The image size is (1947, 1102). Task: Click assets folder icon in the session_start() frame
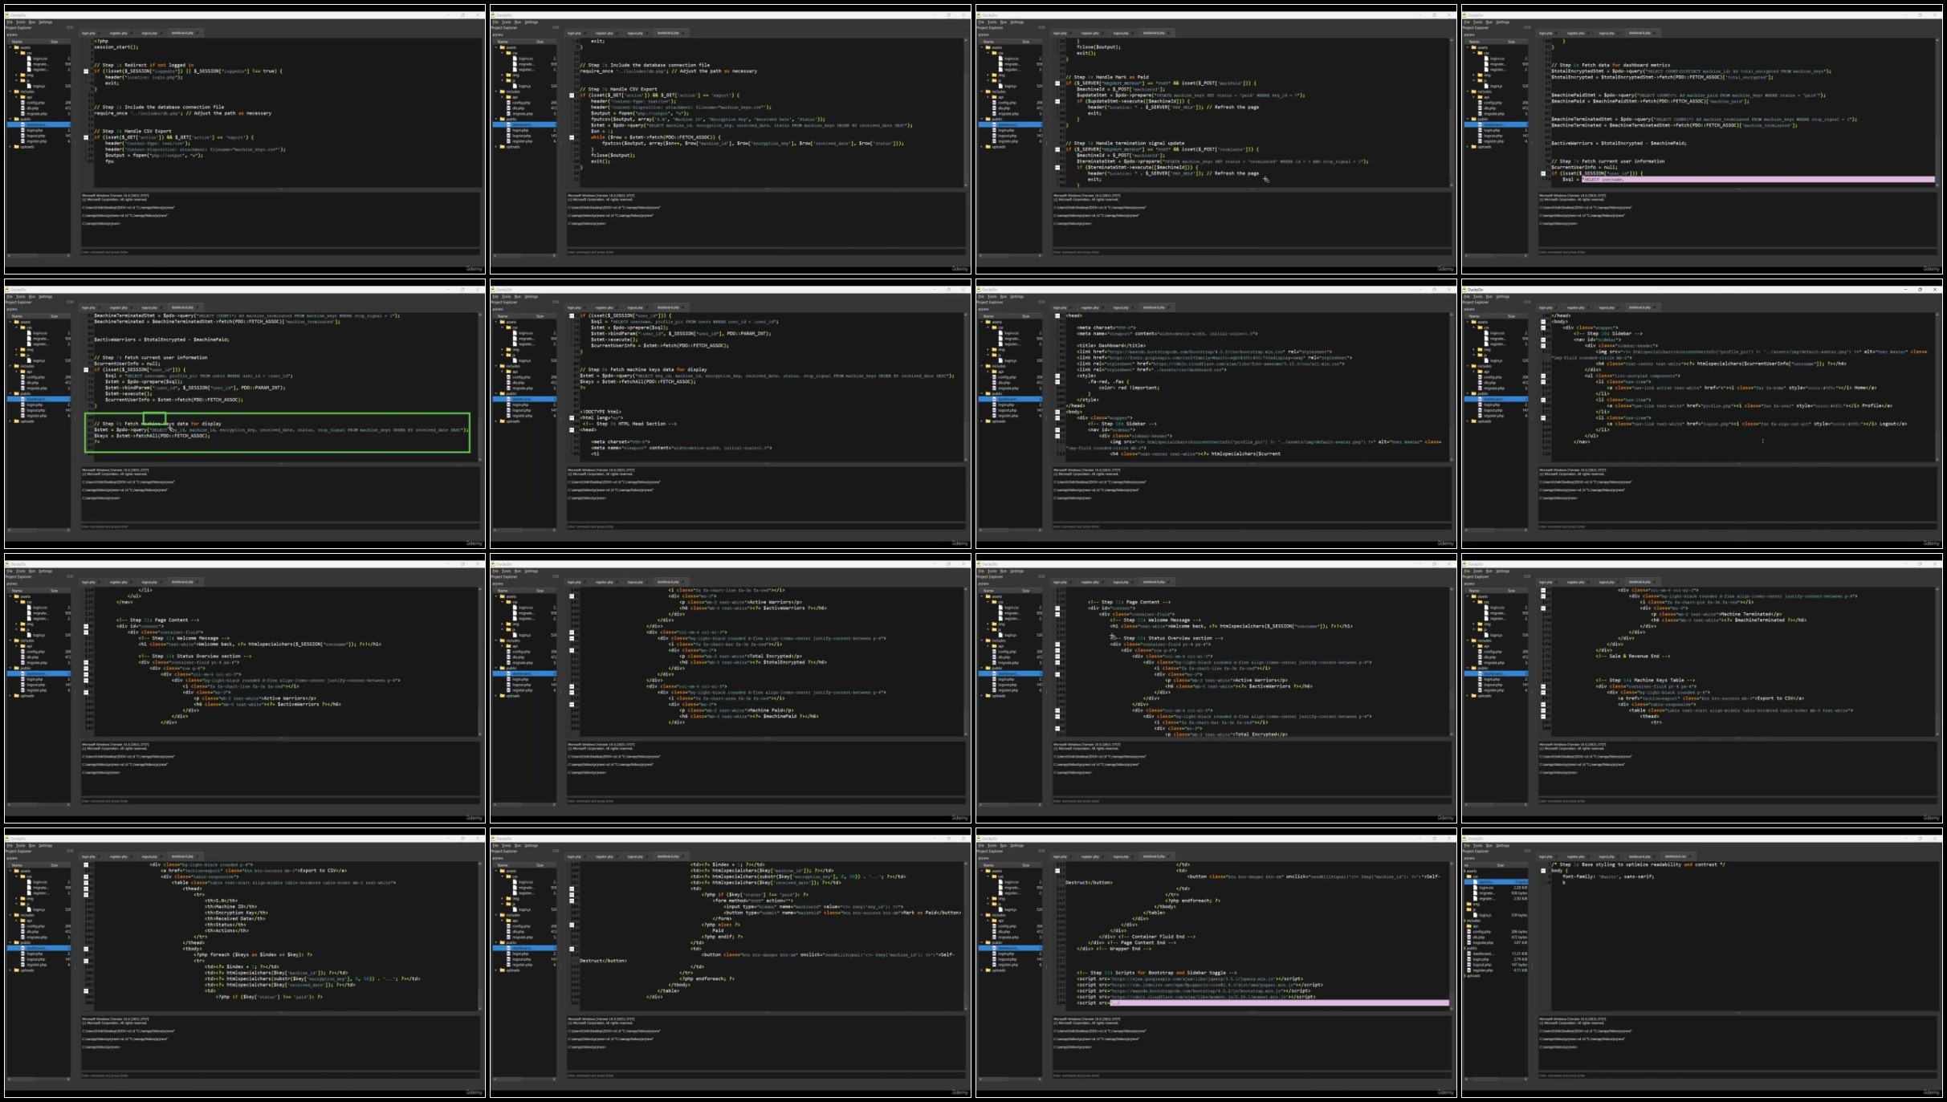[16, 47]
